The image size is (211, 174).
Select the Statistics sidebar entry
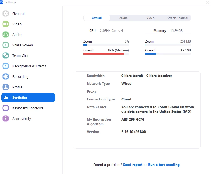(28, 98)
